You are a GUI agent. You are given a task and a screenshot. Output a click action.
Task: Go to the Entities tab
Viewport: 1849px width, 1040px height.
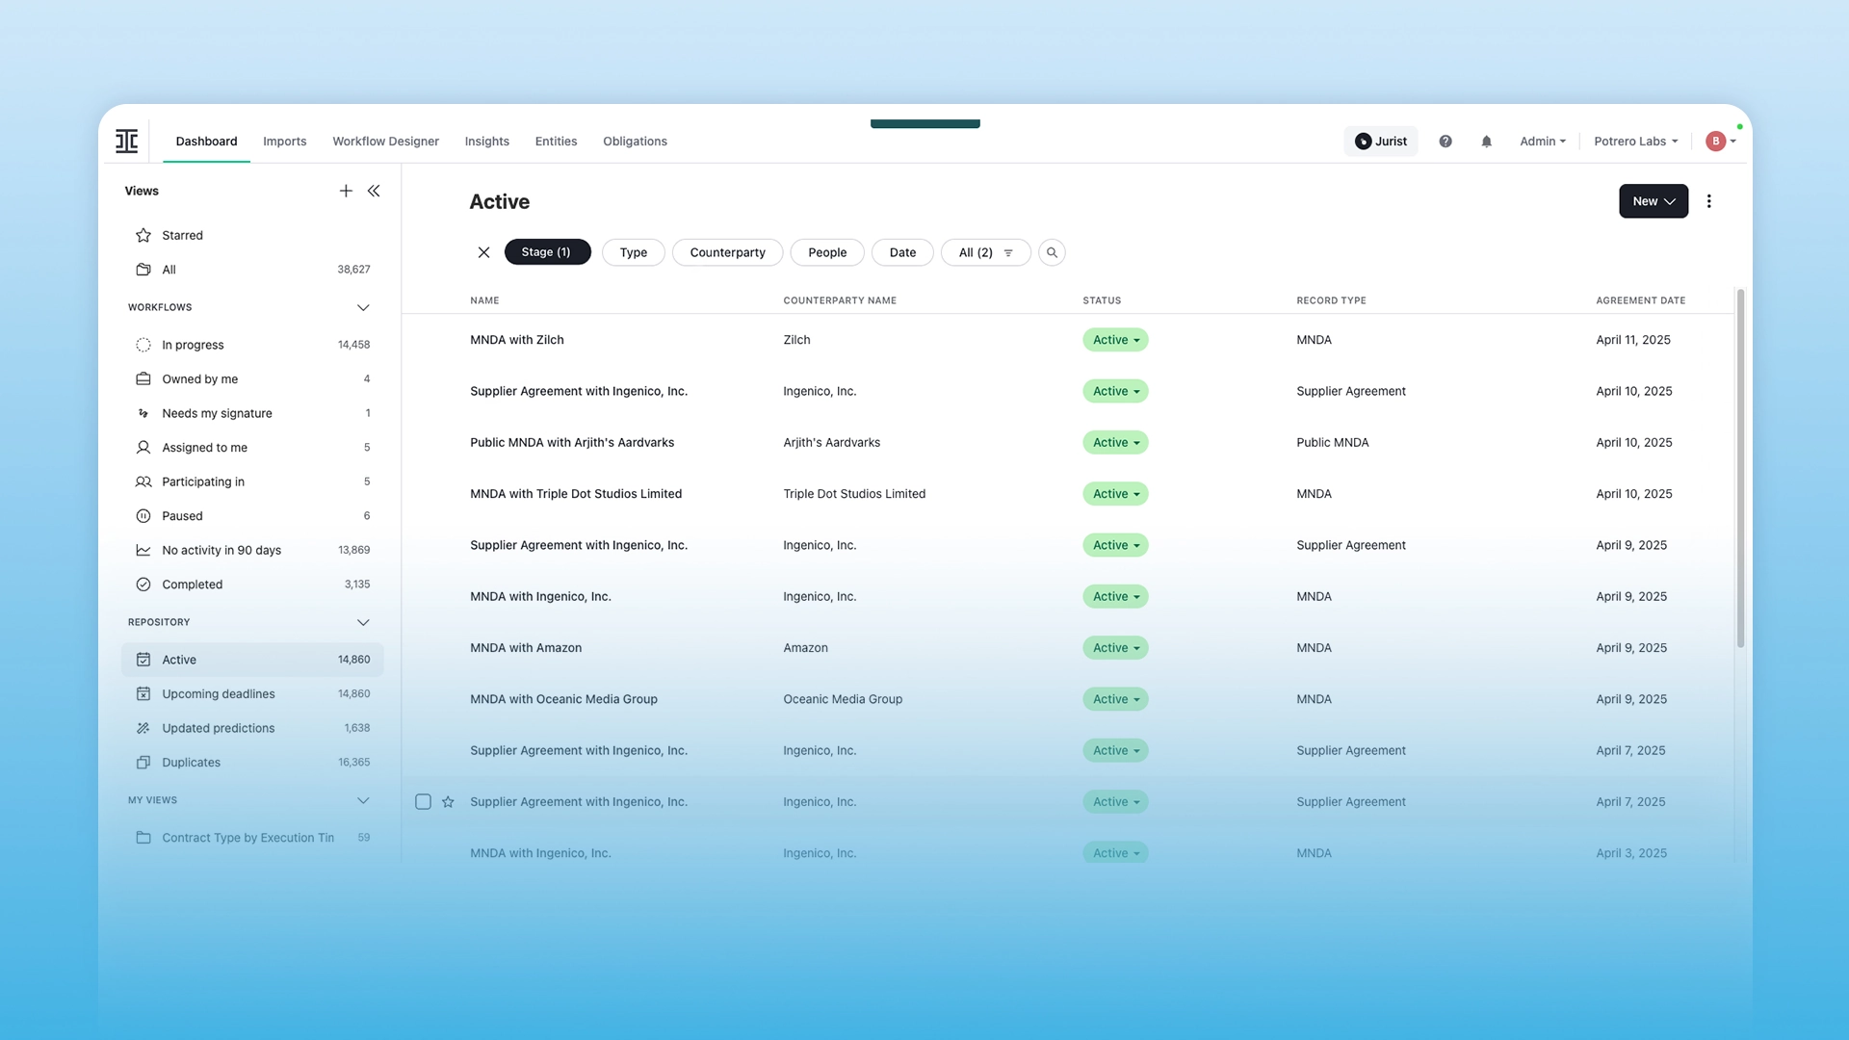556,141
